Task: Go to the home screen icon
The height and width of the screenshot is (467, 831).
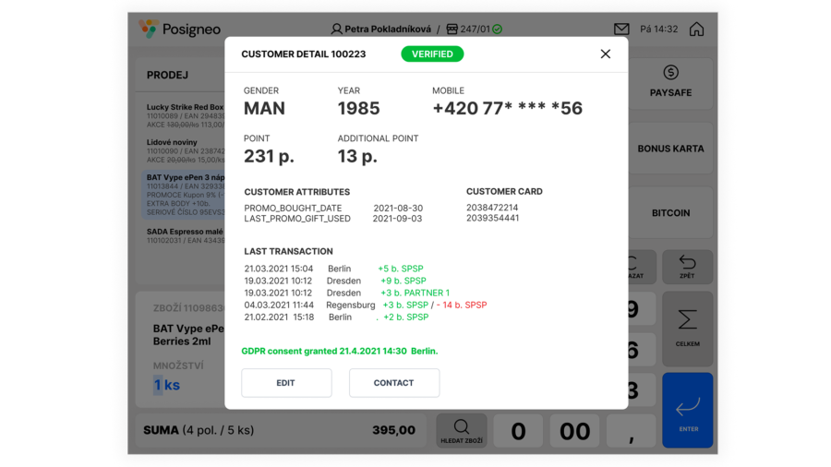Action: click(696, 30)
